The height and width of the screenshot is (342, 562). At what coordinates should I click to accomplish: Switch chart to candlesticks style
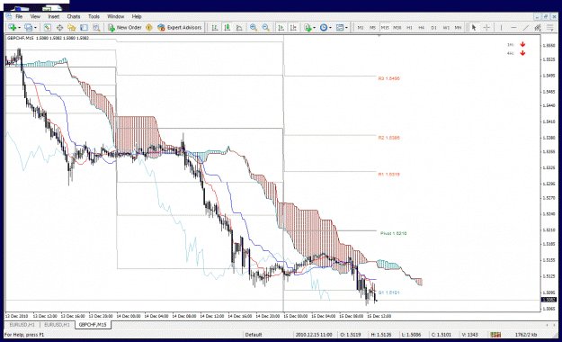227,27
